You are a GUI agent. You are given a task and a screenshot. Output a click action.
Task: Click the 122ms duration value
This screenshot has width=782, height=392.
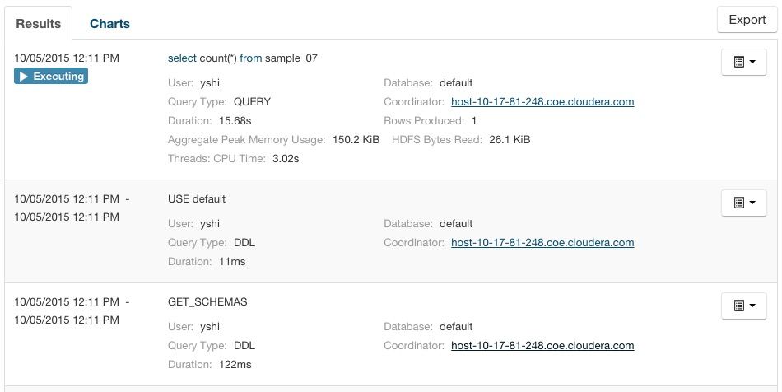(235, 365)
